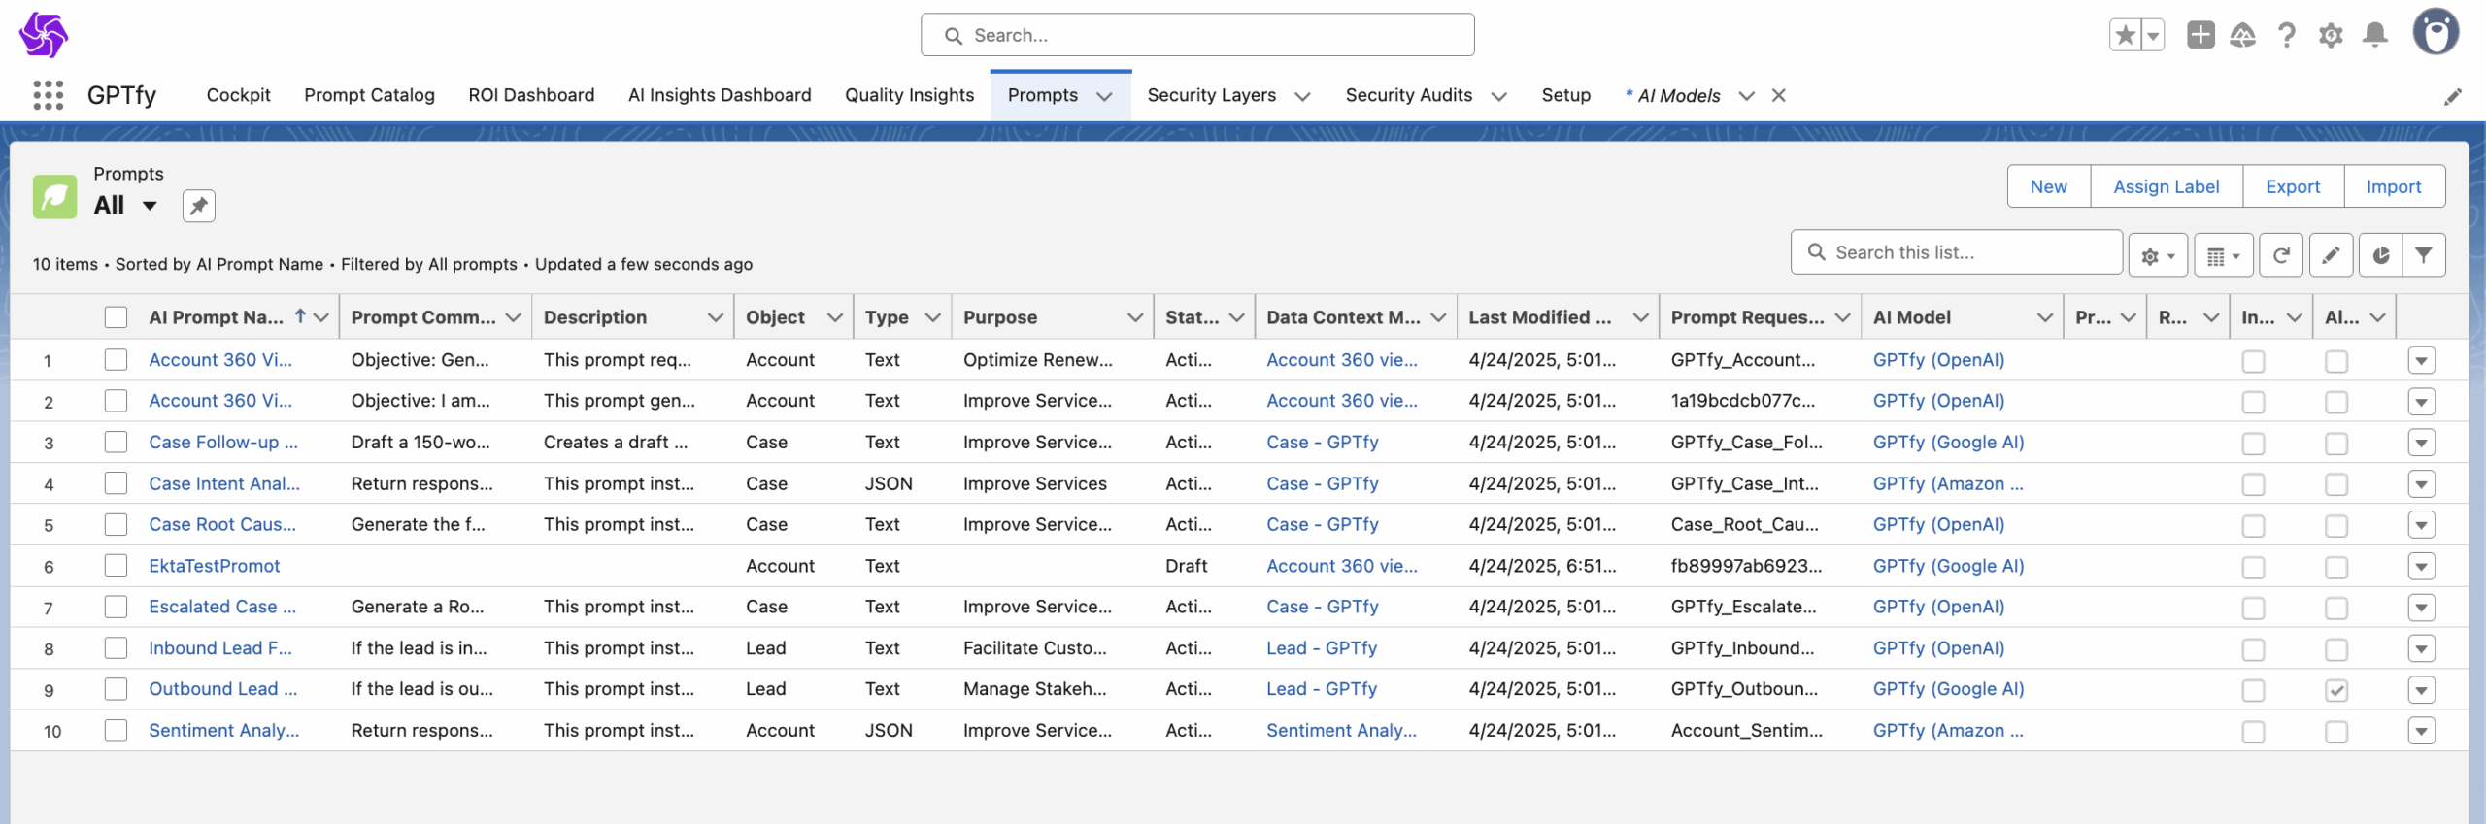Select the EktaTestPromot row checkbox
The width and height of the screenshot is (2486, 824).
point(116,566)
